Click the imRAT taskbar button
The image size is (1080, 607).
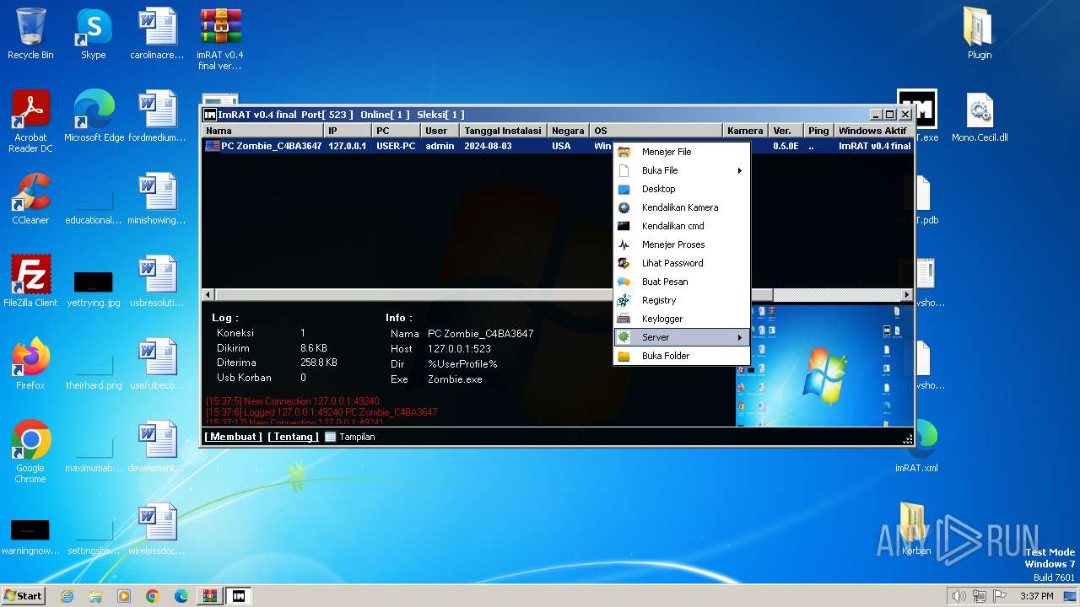point(239,596)
